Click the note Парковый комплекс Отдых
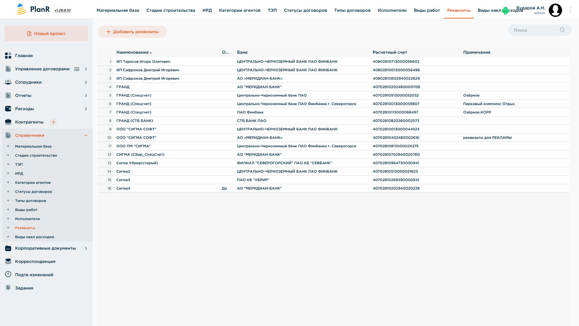Viewport: 579px width, 326px height. (489, 104)
